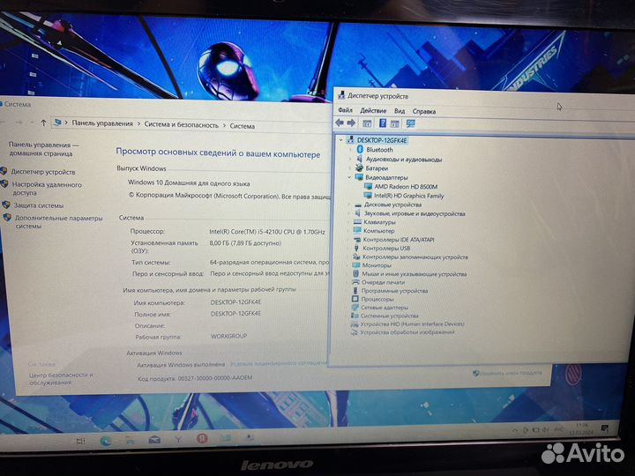Click the adapter icon beside AMD Radeon HD 8500M
The width and height of the screenshot is (635, 476).
pos(368,186)
